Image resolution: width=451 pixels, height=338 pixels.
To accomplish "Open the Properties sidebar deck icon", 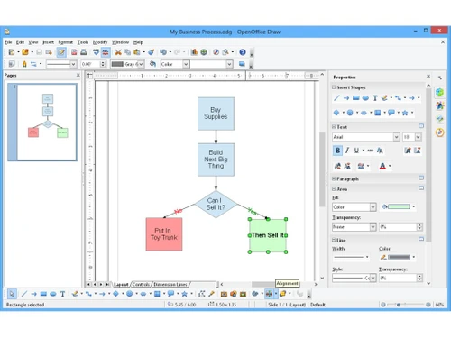I will (440, 93).
